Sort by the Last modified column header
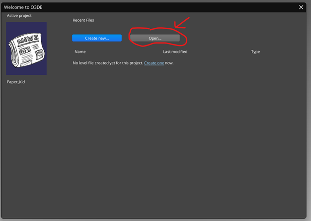Image resolution: width=311 pixels, height=221 pixels. point(175,52)
